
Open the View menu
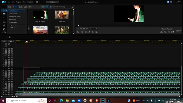coord(24,2)
